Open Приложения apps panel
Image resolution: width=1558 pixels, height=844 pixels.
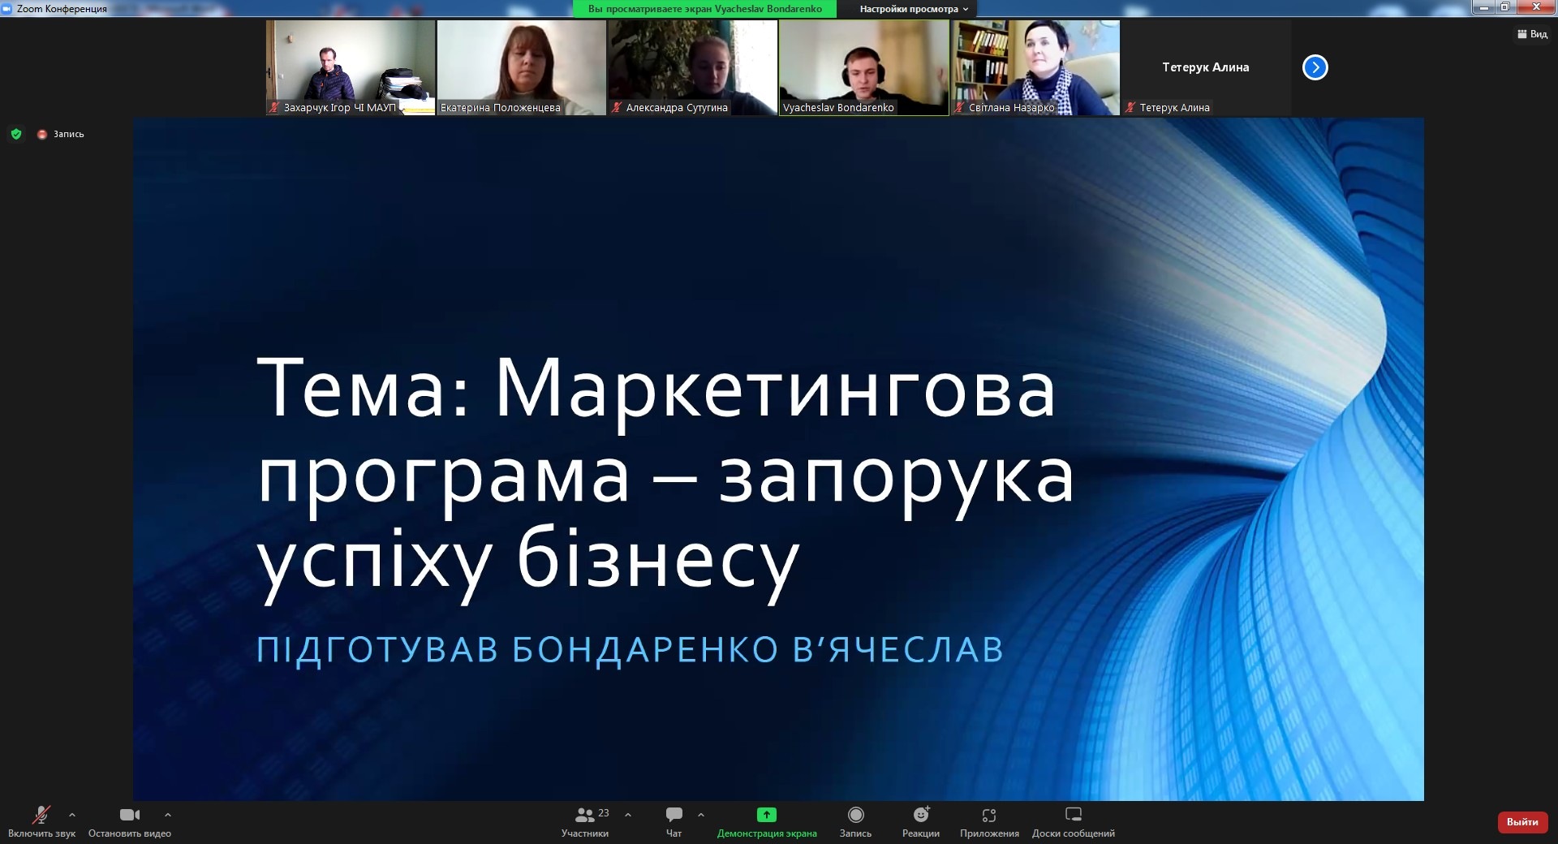pyautogui.click(x=989, y=821)
